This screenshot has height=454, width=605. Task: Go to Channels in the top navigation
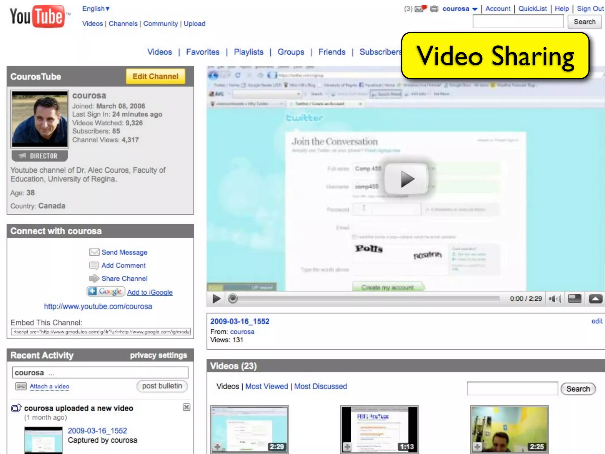click(123, 24)
